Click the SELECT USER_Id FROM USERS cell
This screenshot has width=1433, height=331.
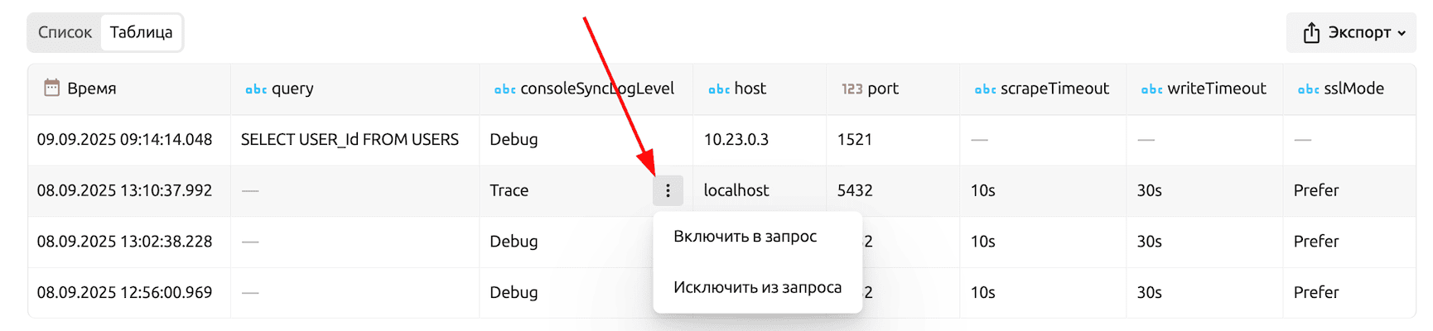(350, 140)
